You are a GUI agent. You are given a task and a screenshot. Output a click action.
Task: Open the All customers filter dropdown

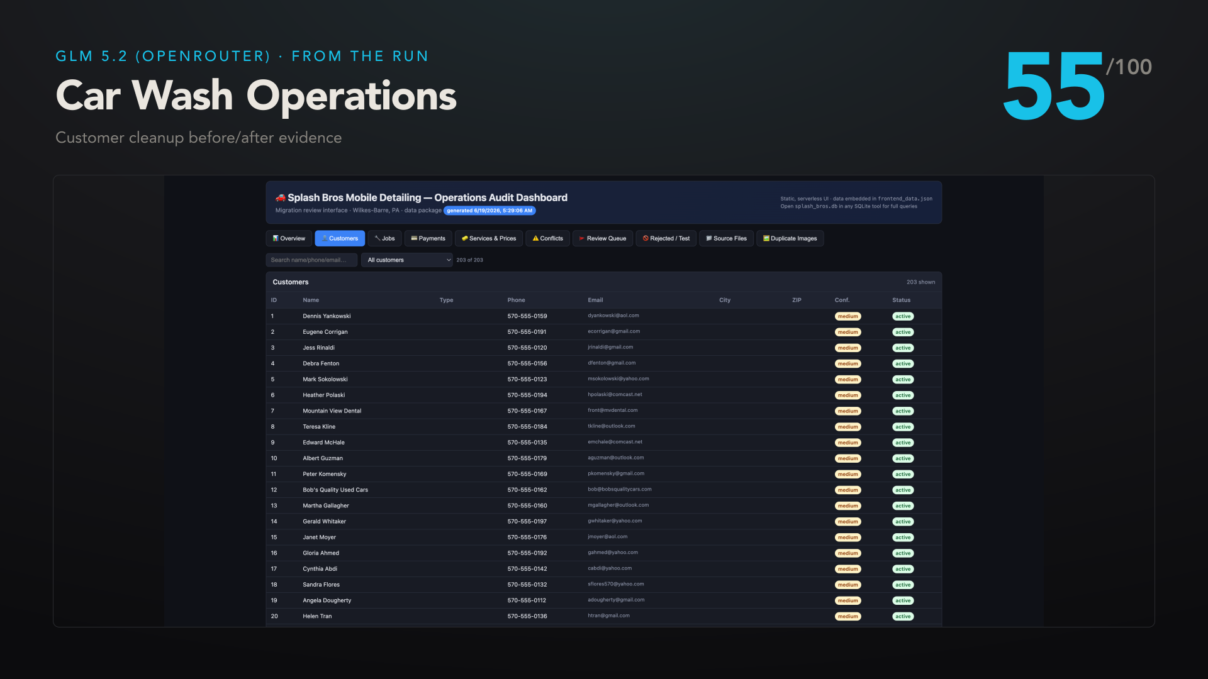click(x=406, y=260)
